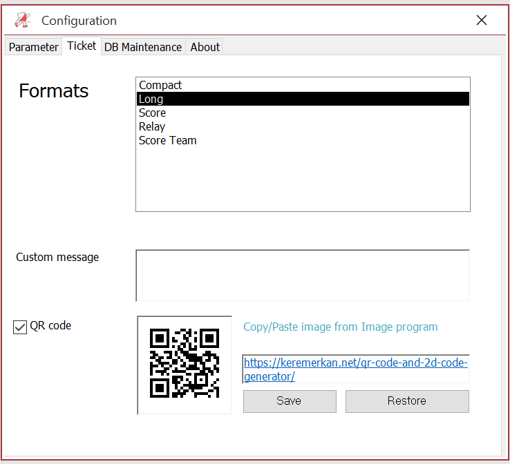Click the Copy/Paste image from Image program text
Image resolution: width=510 pixels, height=464 pixels.
point(341,327)
